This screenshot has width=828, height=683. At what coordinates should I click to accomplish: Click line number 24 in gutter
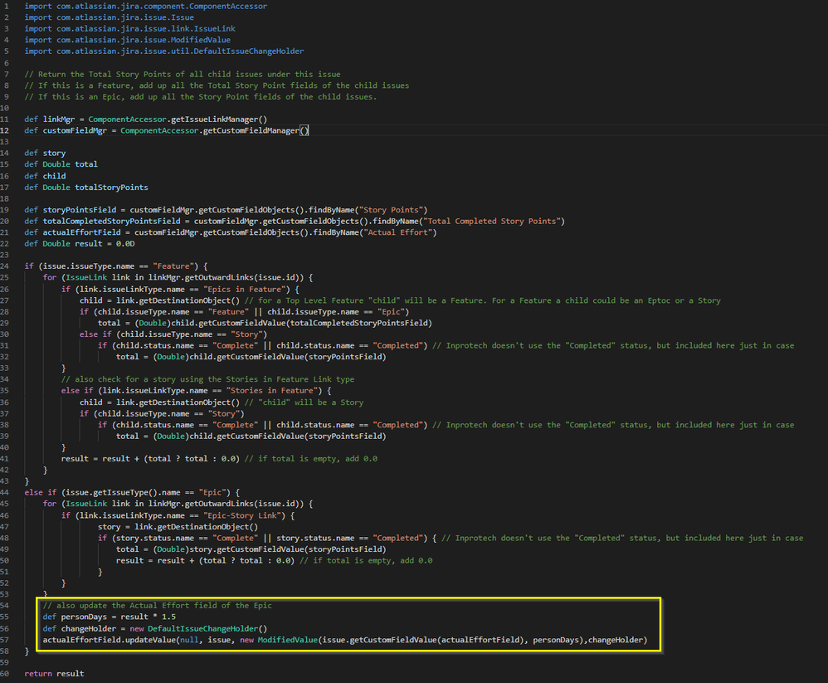pyautogui.click(x=4, y=266)
